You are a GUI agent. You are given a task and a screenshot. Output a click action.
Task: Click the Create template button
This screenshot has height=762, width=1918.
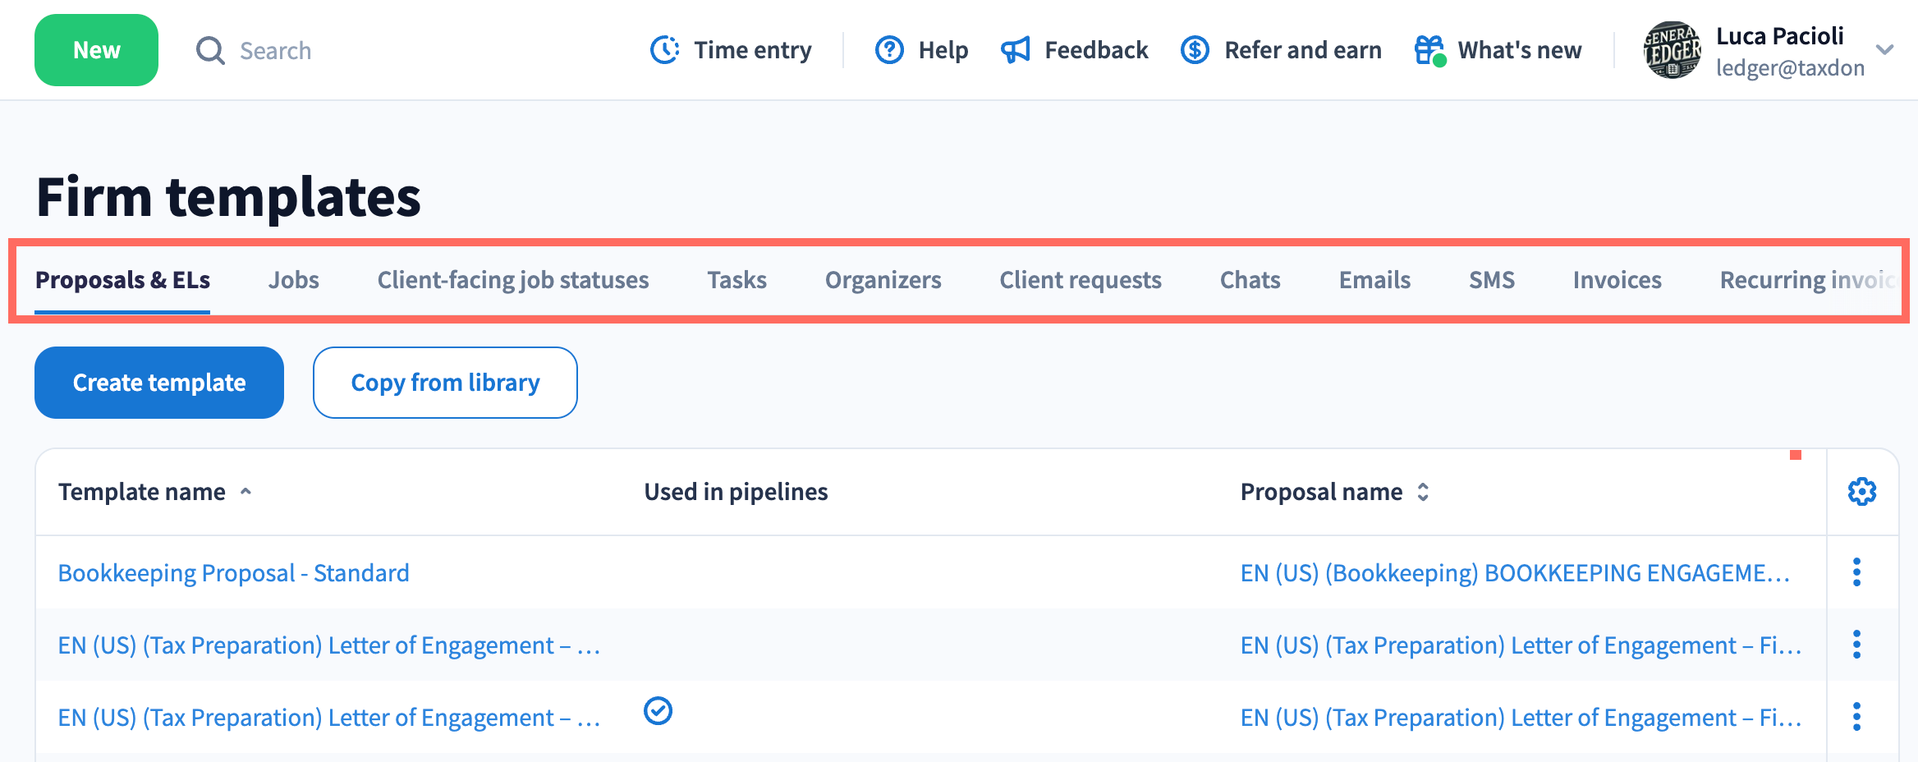159,383
